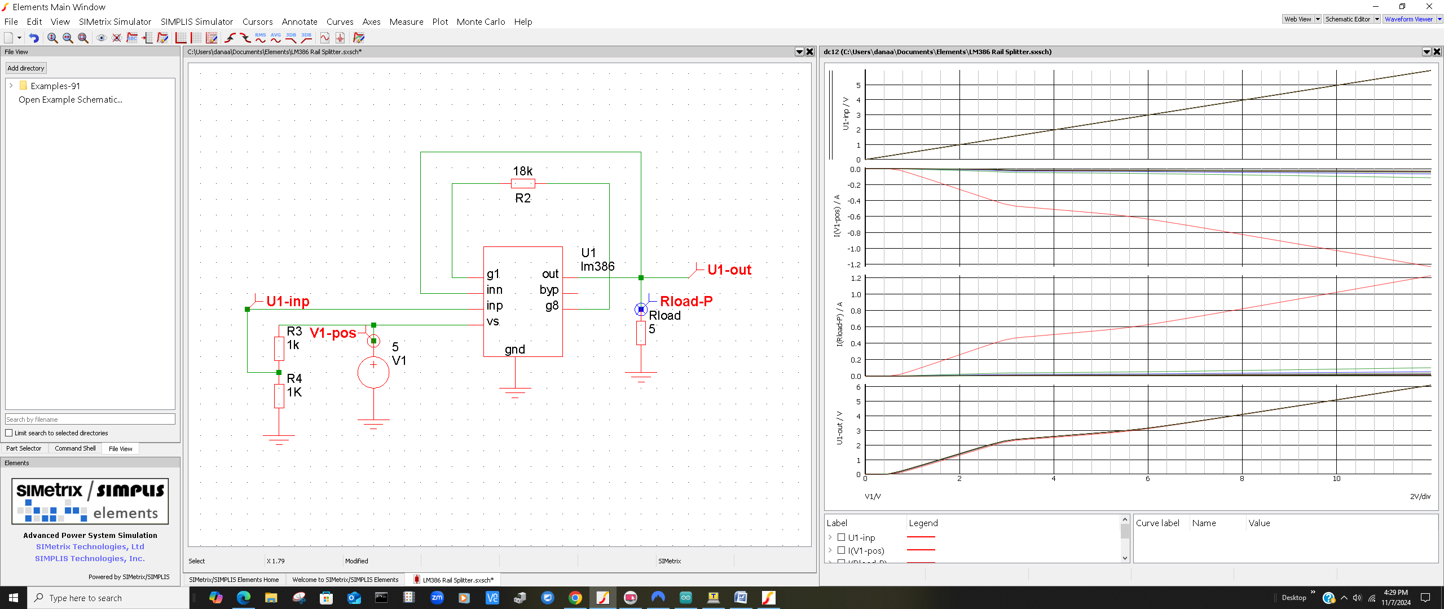This screenshot has width=1444, height=609.
Task: Click Open Example Schematic... entry
Action: pyautogui.click(x=71, y=100)
